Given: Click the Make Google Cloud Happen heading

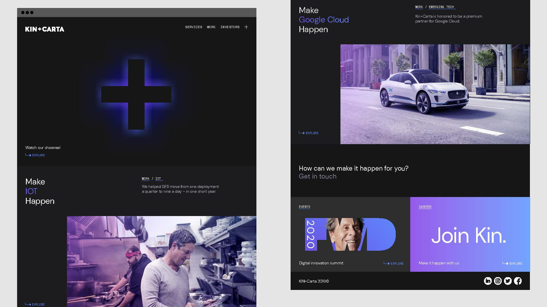Looking at the screenshot, I should (x=324, y=20).
